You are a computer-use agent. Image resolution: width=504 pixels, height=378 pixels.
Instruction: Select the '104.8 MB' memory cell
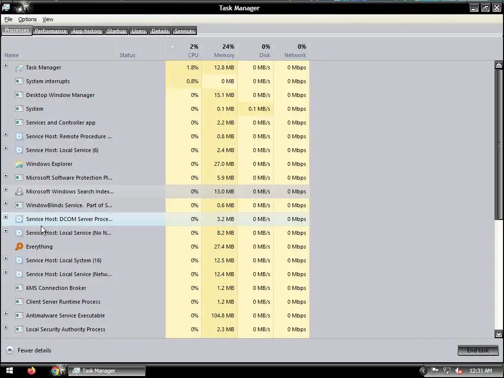[x=220, y=315]
